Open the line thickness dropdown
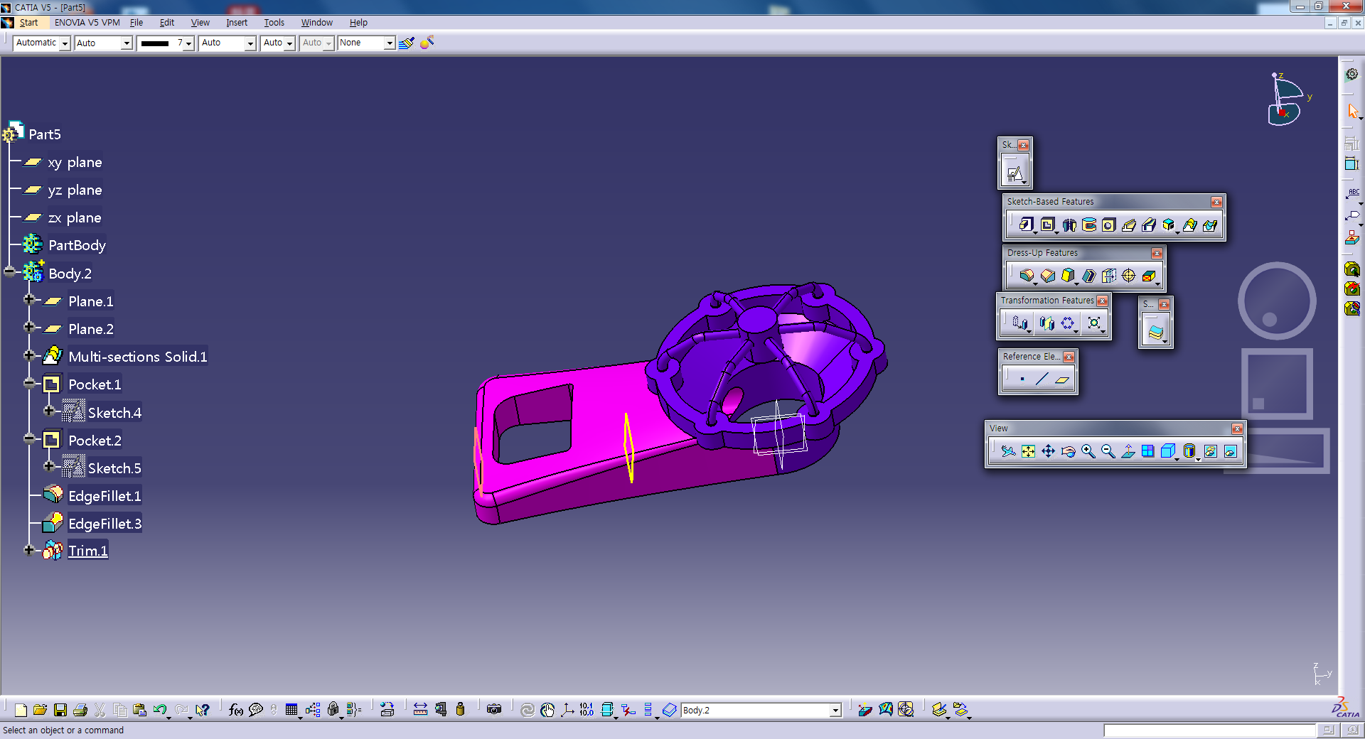This screenshot has width=1365, height=739. (x=189, y=43)
